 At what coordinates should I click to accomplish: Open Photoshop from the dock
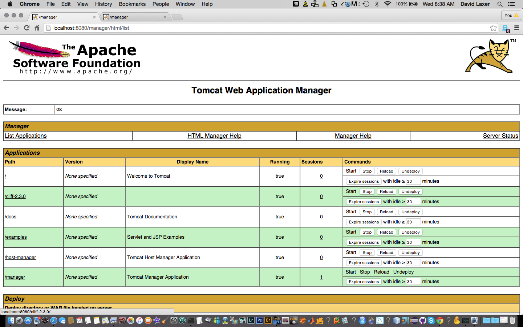259,320
